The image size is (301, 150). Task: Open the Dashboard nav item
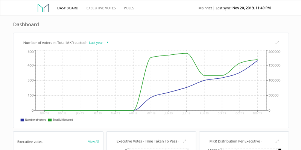click(68, 8)
